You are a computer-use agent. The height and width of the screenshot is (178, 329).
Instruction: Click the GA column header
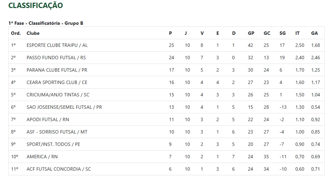314,33
